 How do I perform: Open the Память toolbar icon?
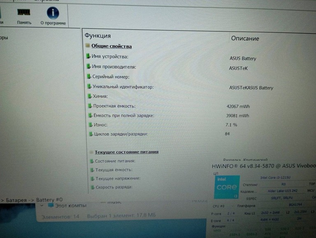(24, 16)
